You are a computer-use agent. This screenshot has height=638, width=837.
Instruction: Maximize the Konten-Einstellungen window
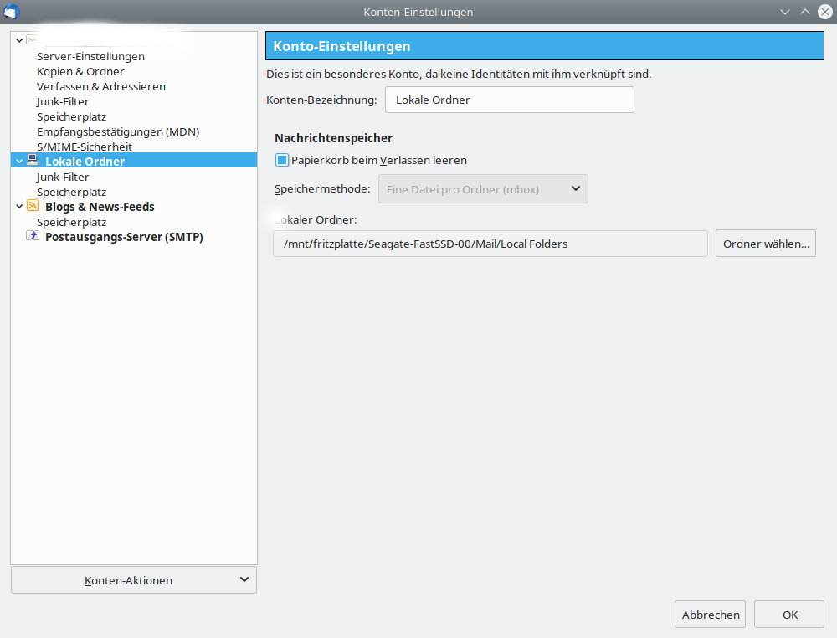[804, 12]
